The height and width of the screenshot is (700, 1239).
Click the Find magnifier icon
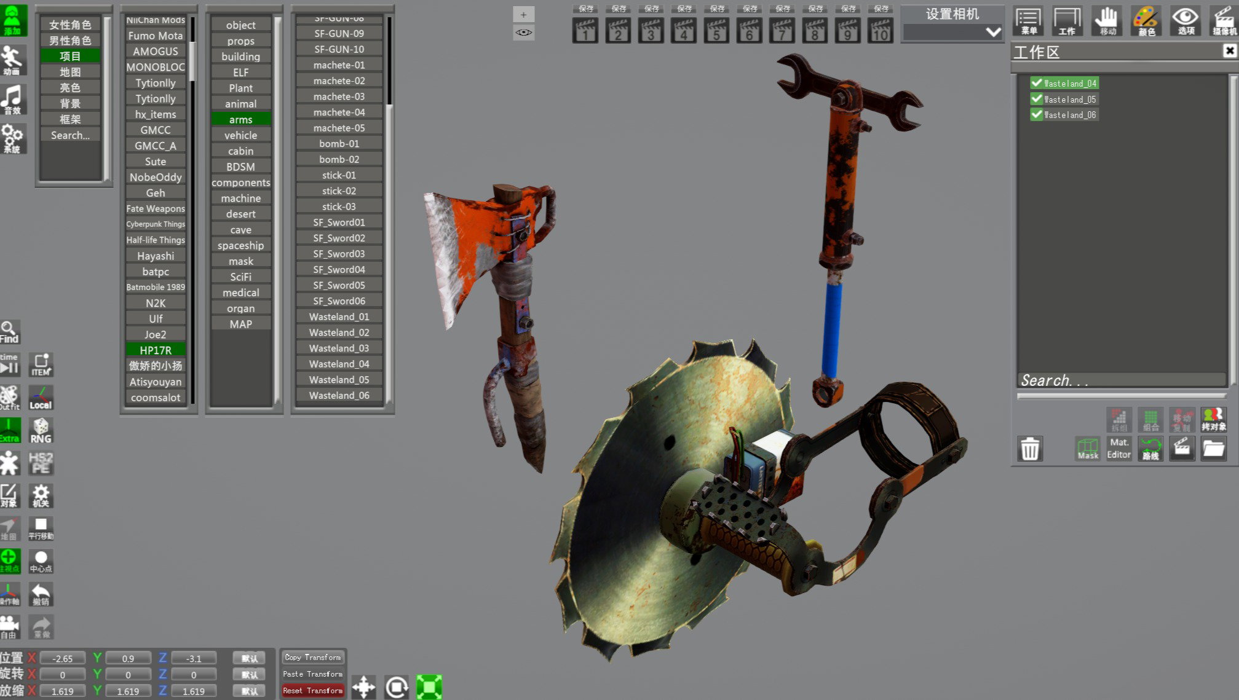coord(9,332)
